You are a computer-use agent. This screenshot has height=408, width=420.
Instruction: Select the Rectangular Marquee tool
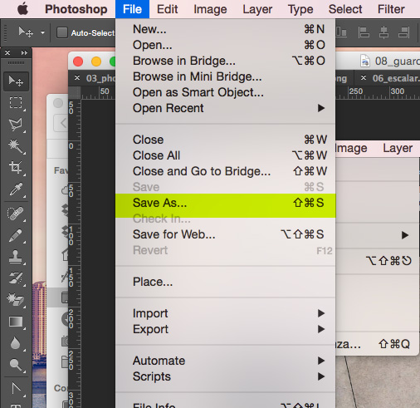coord(16,103)
